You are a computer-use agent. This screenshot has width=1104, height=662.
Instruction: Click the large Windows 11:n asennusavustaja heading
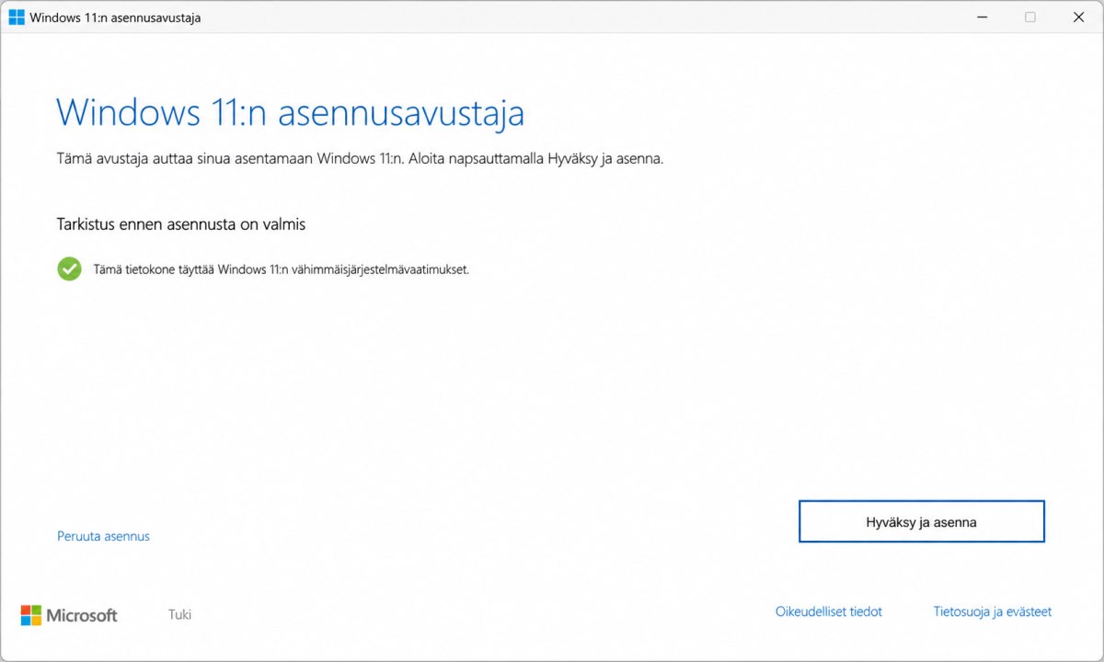point(290,112)
